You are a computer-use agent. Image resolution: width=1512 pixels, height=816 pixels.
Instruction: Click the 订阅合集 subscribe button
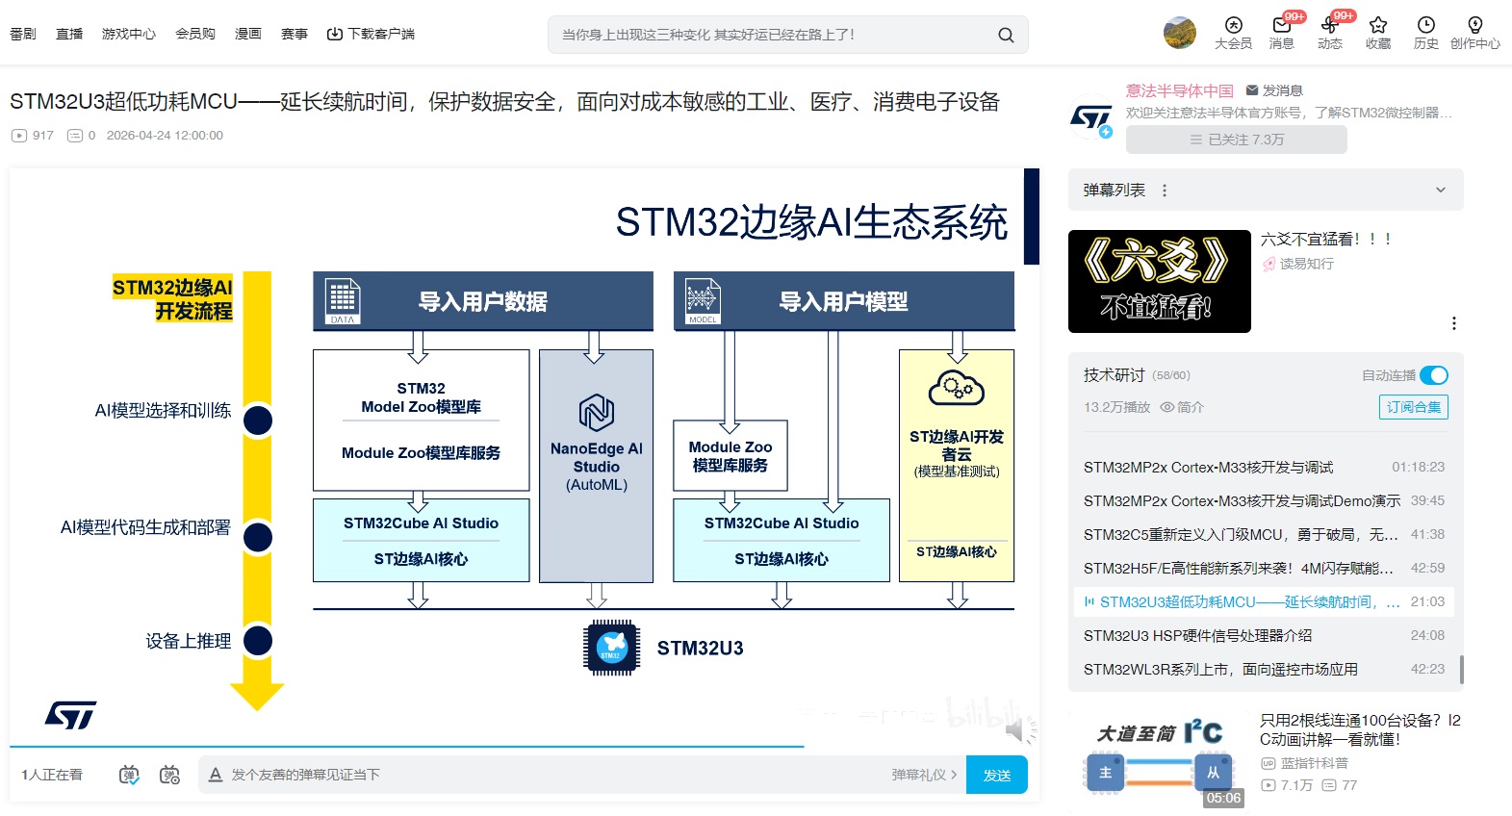[x=1414, y=407]
